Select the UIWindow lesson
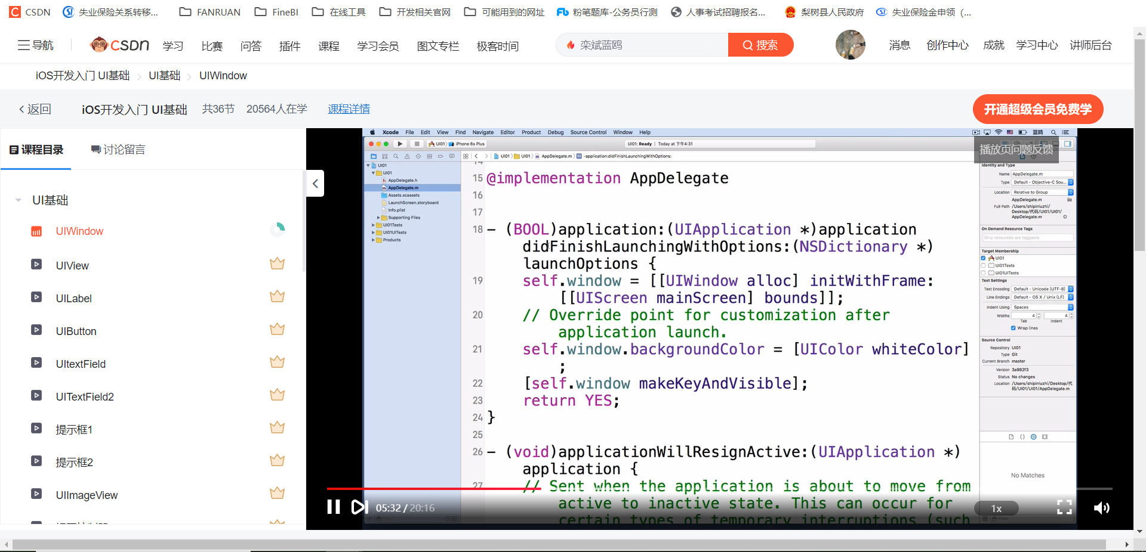 [79, 231]
